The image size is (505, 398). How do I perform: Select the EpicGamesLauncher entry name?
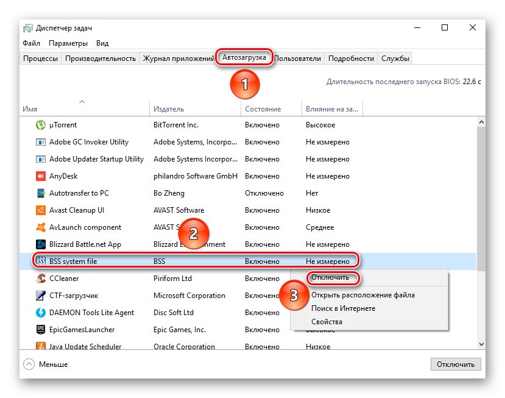click(82, 329)
